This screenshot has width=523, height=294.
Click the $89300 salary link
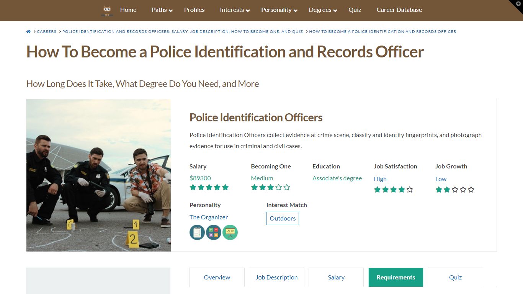tap(200, 178)
